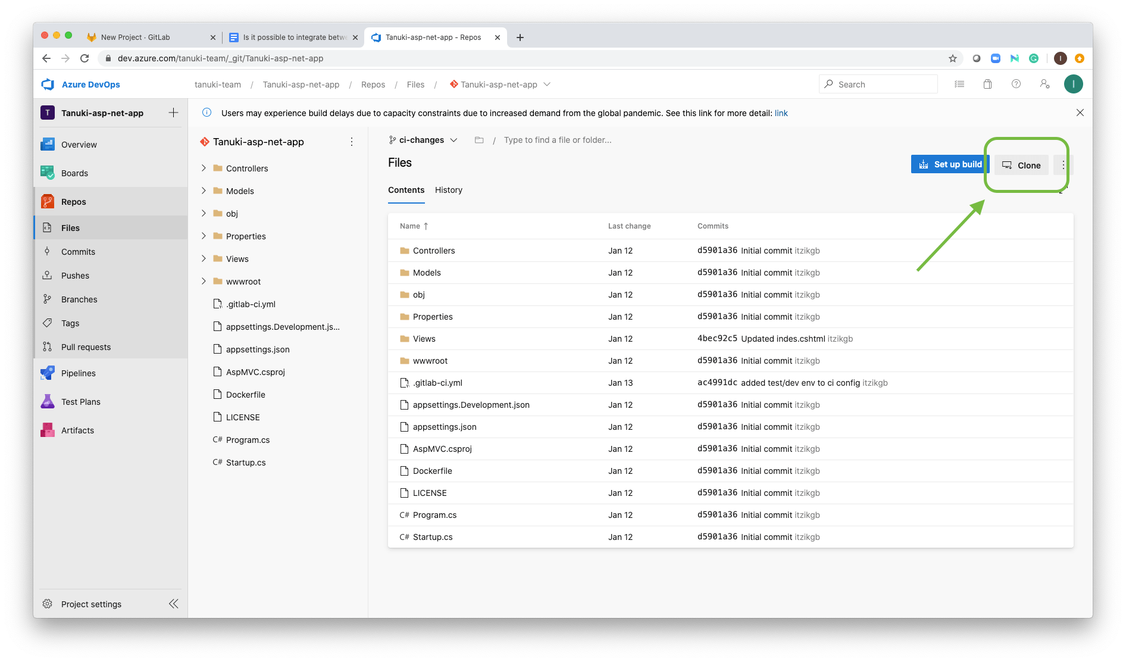Screen dimensions: 1126x662
Task: Open Project settings via the gear icon
Action: pos(48,604)
